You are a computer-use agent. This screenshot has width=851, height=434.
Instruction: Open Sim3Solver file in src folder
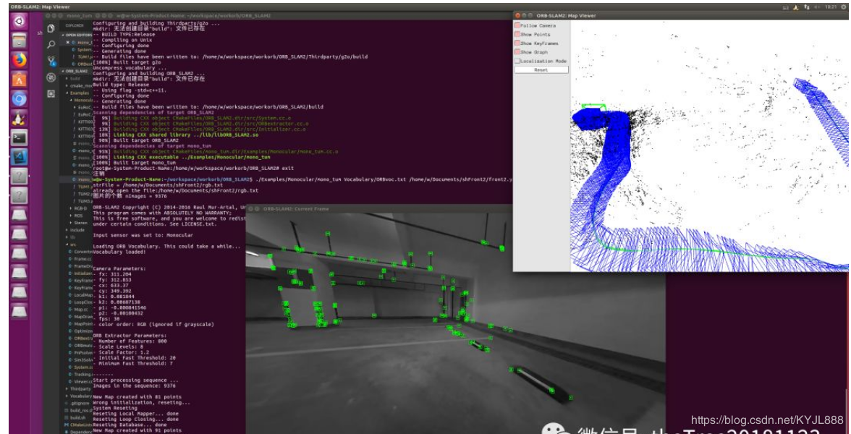(x=80, y=359)
